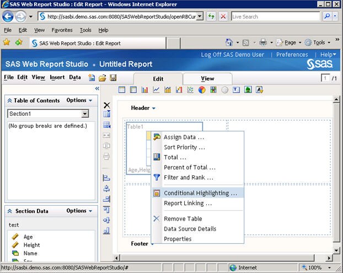Click the scatter plot icon in toolbar
This screenshot has height=273, width=343.
pos(190,90)
